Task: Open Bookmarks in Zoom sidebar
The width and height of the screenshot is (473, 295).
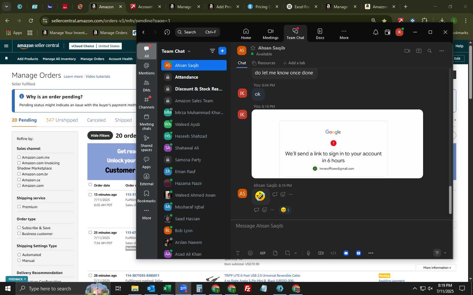Action: 146,197
